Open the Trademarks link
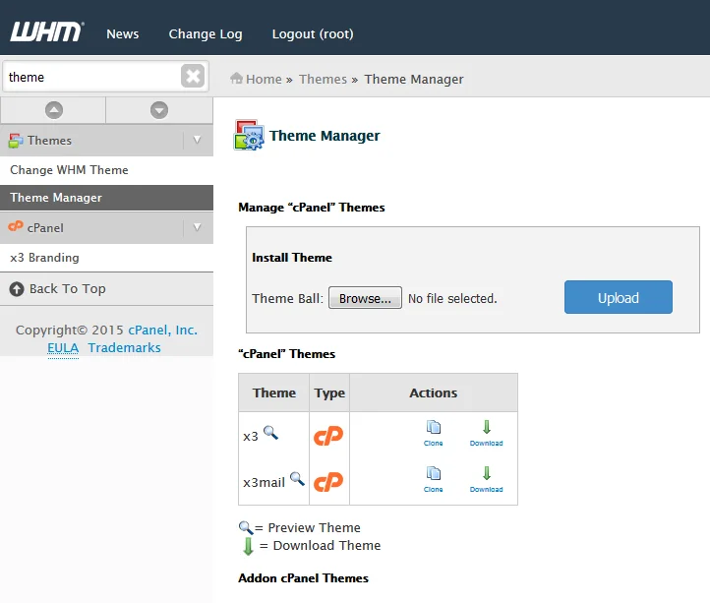This screenshot has height=603, width=710. pyautogui.click(x=125, y=347)
